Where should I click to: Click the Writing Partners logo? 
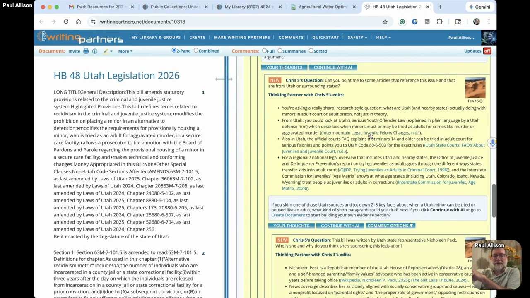click(x=80, y=37)
